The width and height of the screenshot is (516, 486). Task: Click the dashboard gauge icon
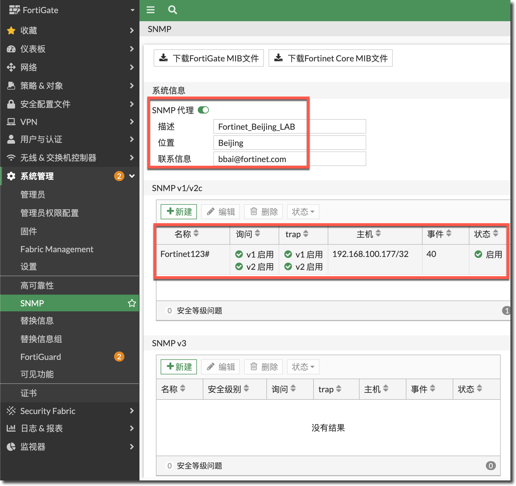11,49
